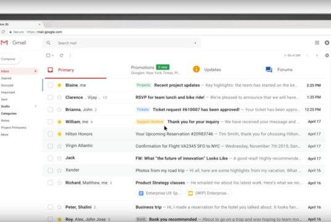Unstar the Hilton Honors email
The image size is (331, 222).
[60, 134]
